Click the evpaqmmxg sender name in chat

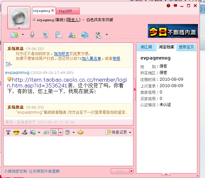(17, 73)
